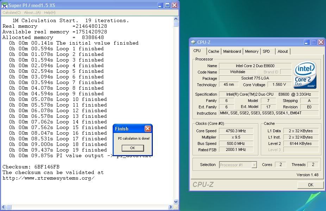Click the Super PI vertical scrollbar thumb

(176, 24)
